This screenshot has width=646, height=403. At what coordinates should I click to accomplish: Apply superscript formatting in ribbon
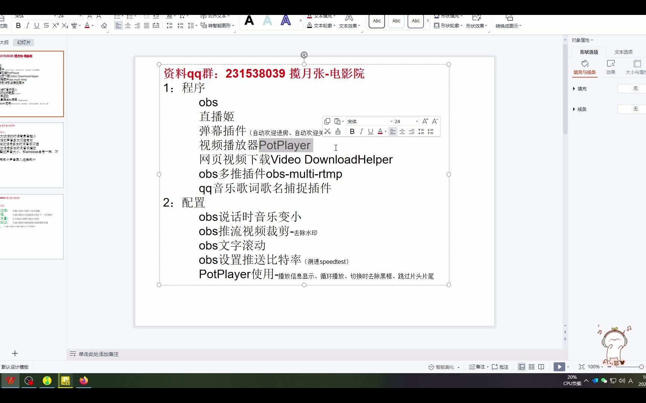(x=56, y=26)
